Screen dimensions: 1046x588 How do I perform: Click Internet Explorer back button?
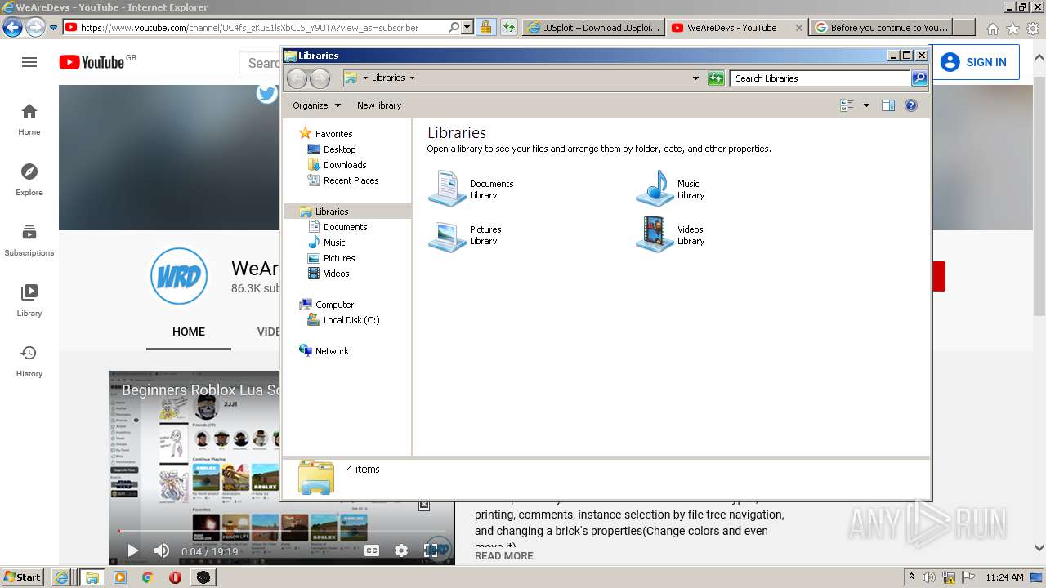(x=12, y=27)
